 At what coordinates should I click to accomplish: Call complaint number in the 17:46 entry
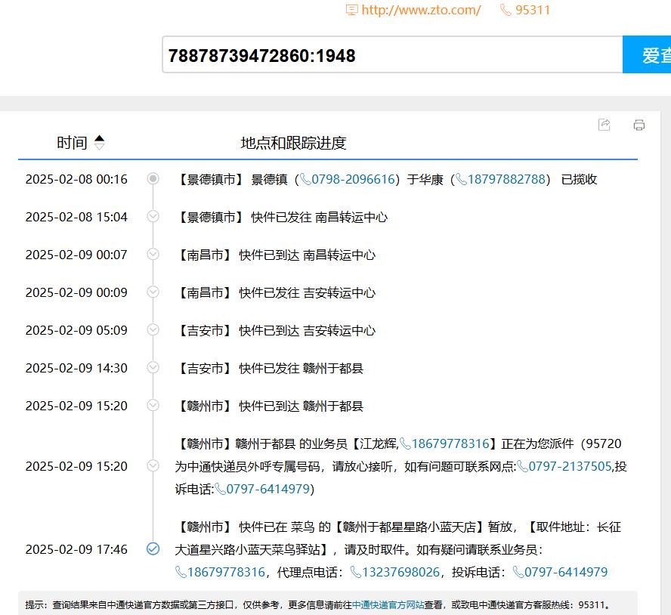pos(566,572)
